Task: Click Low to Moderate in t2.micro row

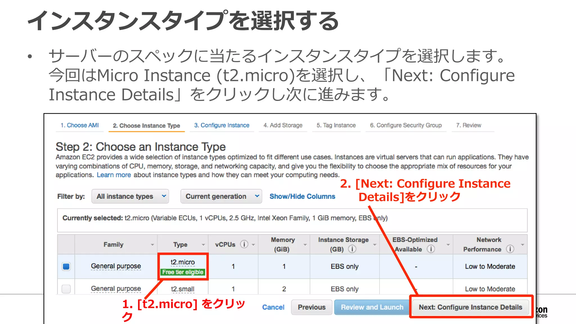Action: click(x=490, y=266)
